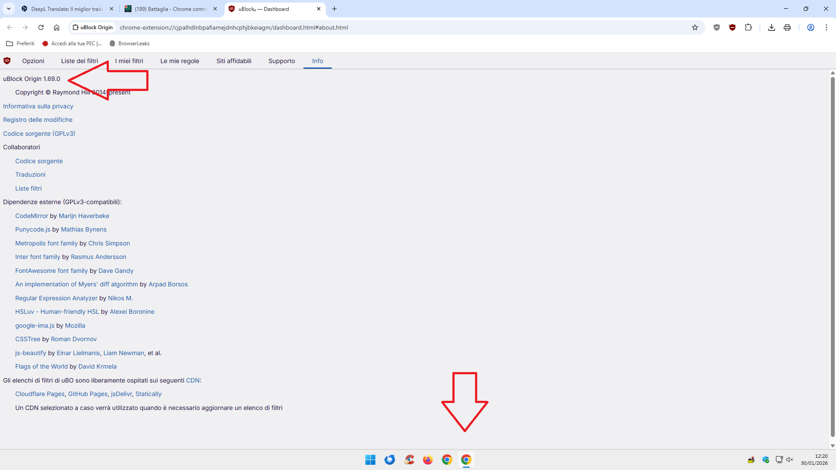Click the grey shield extension icon

coord(717,27)
